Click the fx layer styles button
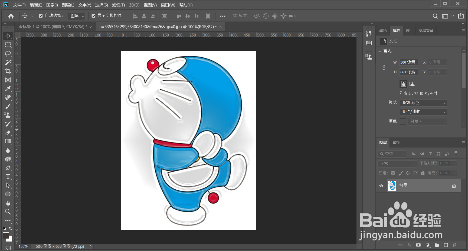468x251 pixels. click(x=409, y=245)
